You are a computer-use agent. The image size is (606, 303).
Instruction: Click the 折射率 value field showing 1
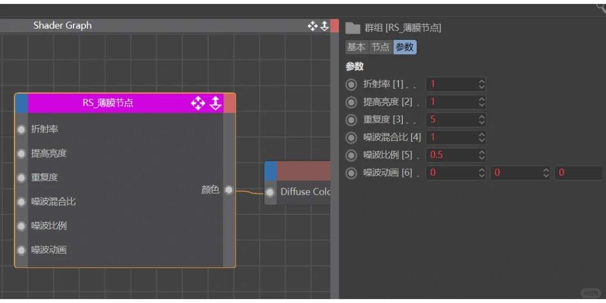point(456,84)
